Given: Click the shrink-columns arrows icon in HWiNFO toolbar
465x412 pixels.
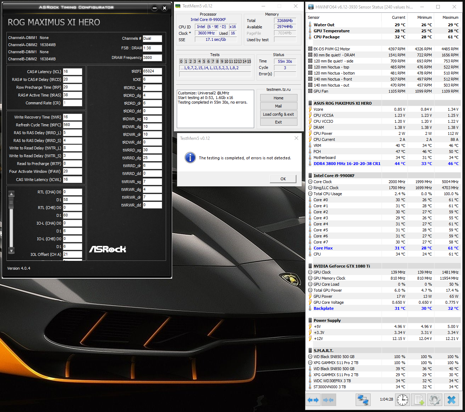Looking at the screenshot, I should coord(328,400).
